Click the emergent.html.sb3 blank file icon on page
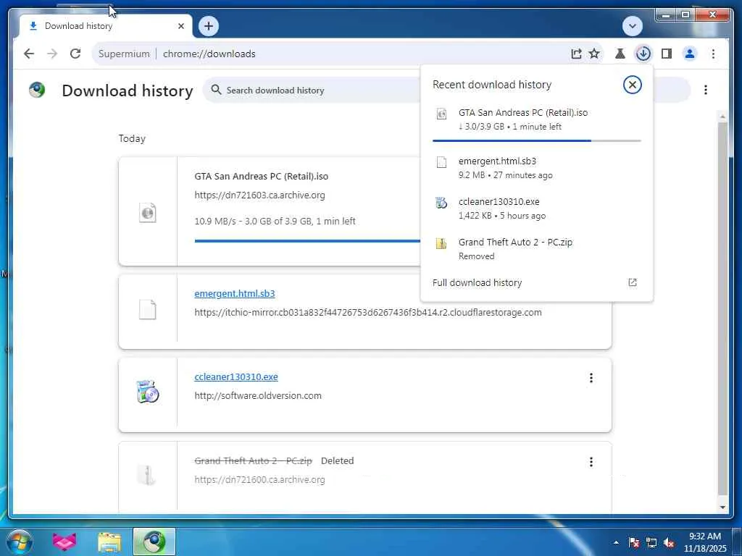This screenshot has width=742, height=556. point(147,310)
